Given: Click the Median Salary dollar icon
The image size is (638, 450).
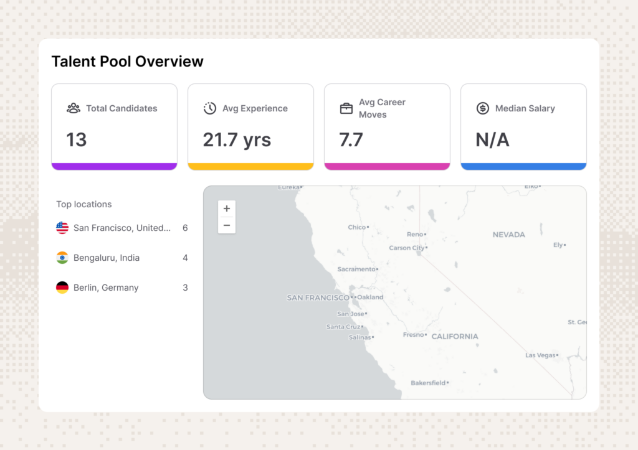Looking at the screenshot, I should coord(483,108).
